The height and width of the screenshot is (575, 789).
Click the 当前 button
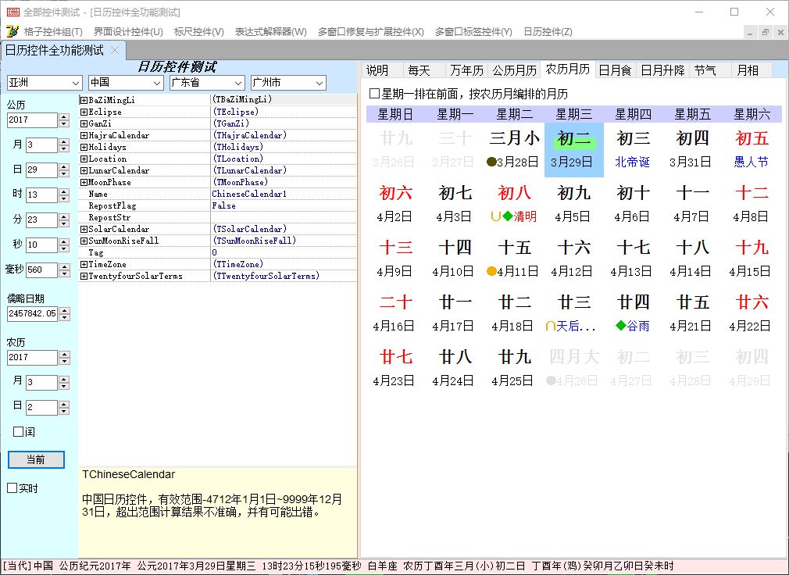point(36,459)
